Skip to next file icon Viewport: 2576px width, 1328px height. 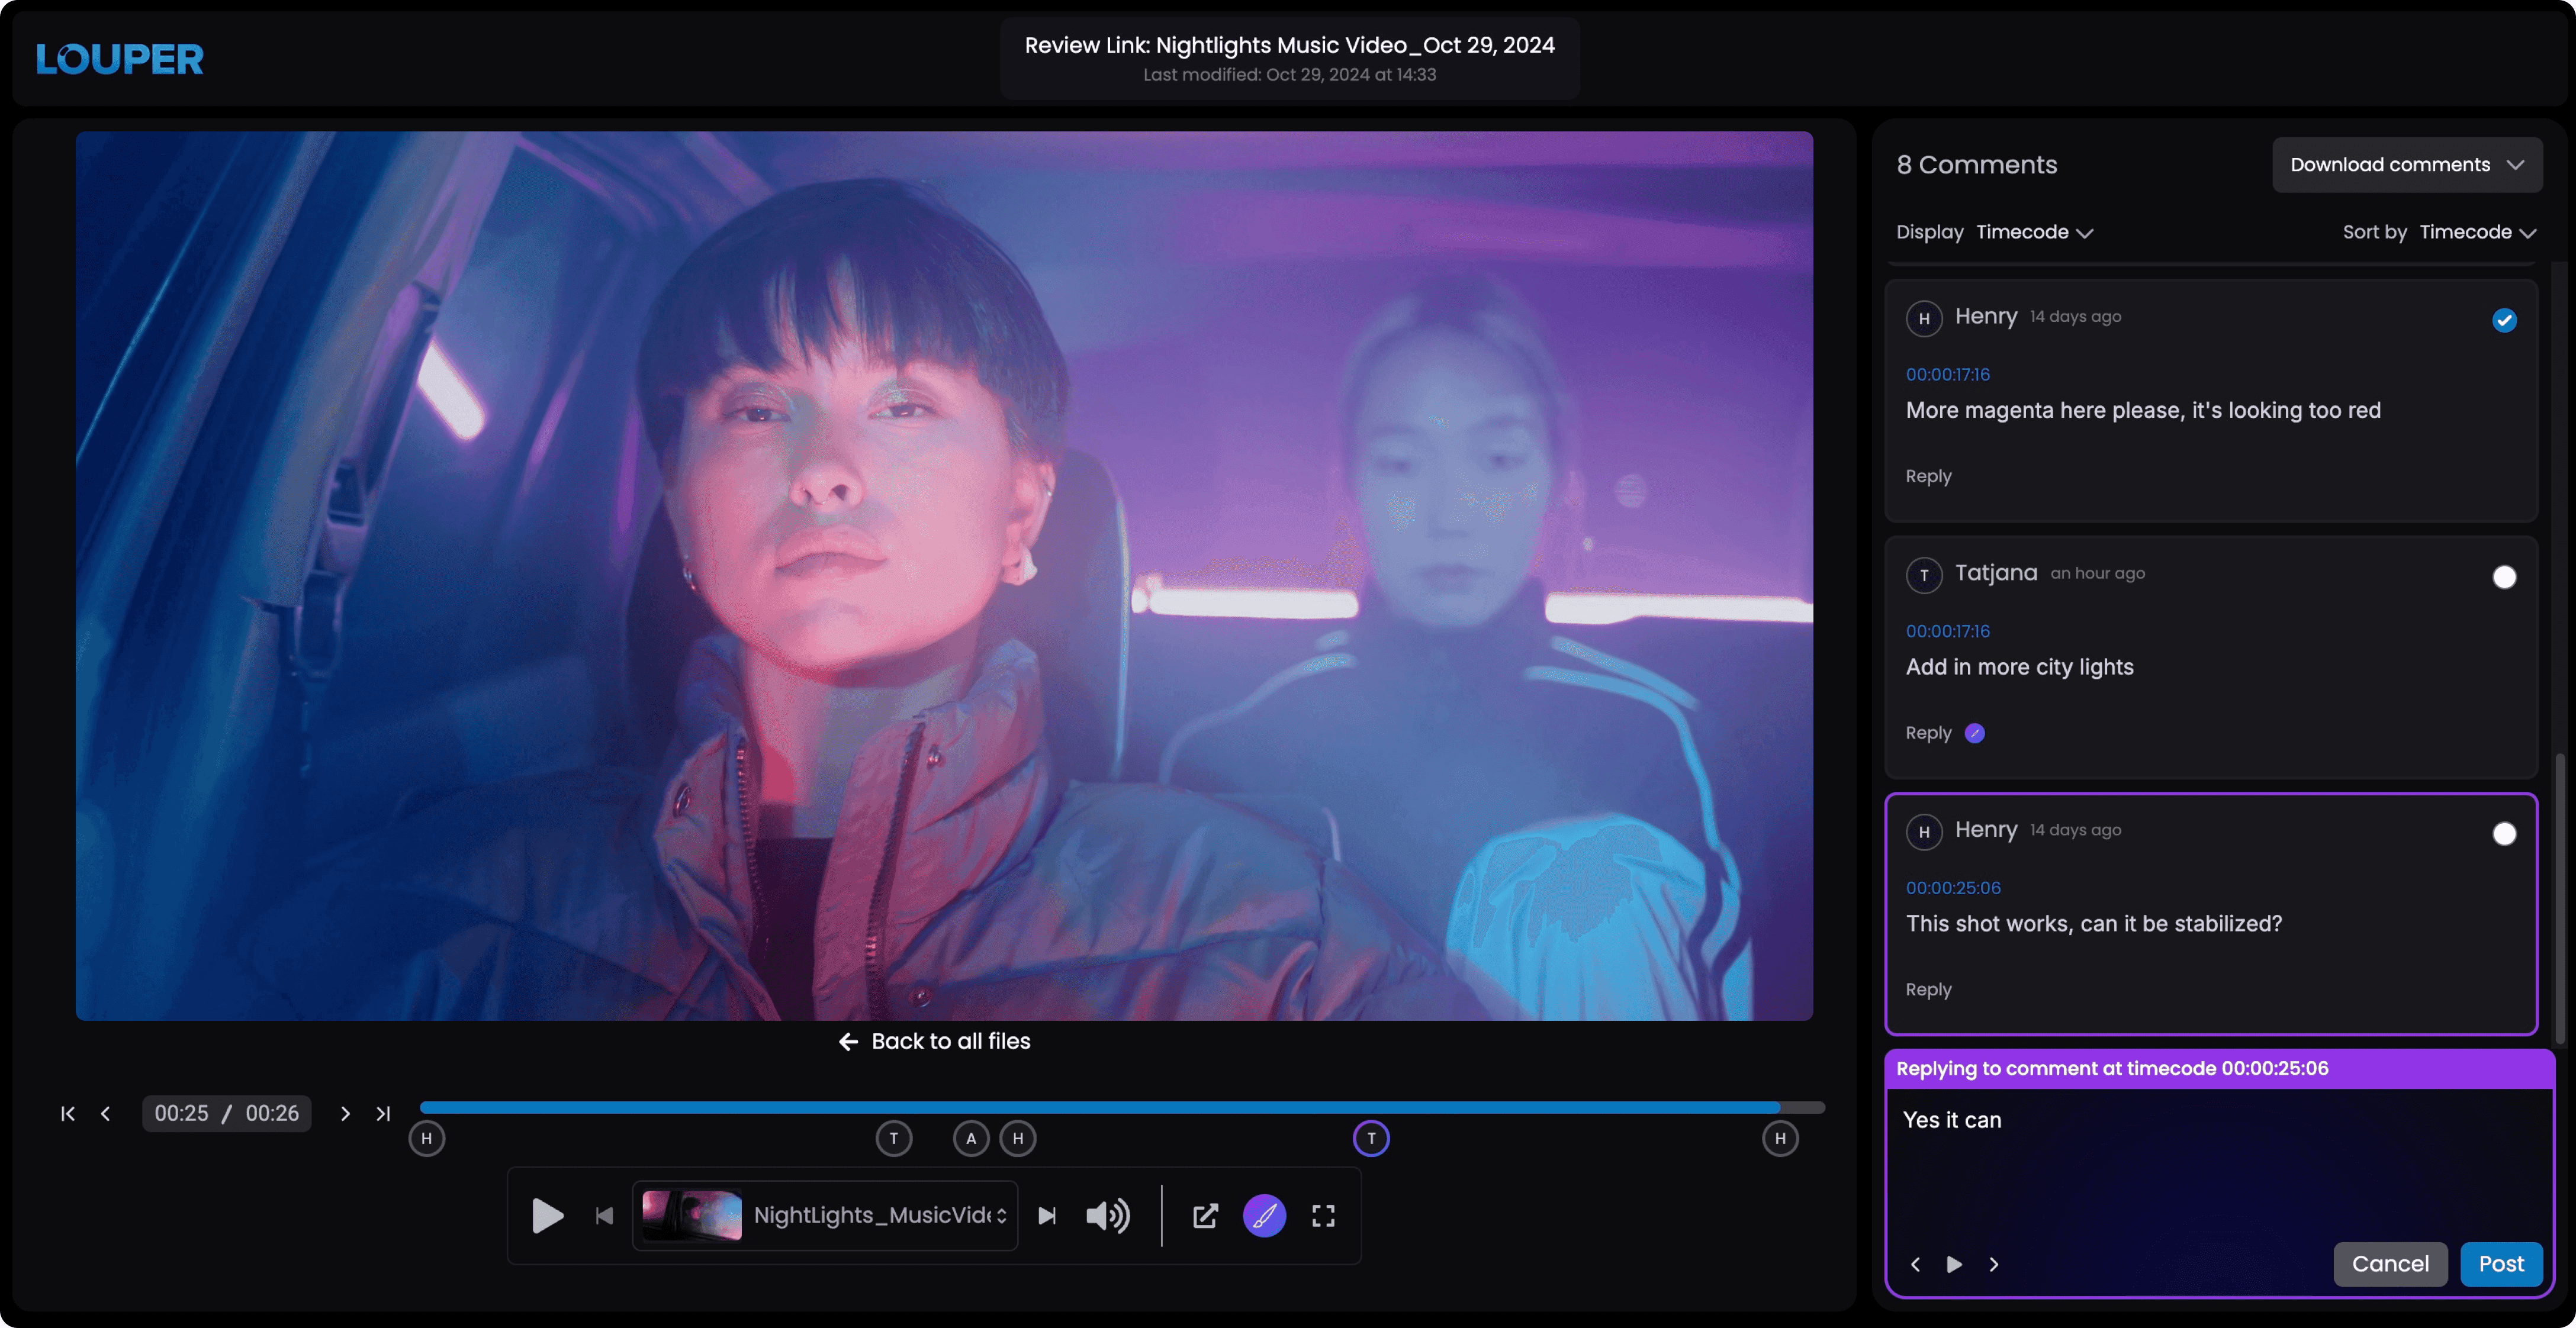coord(1047,1215)
